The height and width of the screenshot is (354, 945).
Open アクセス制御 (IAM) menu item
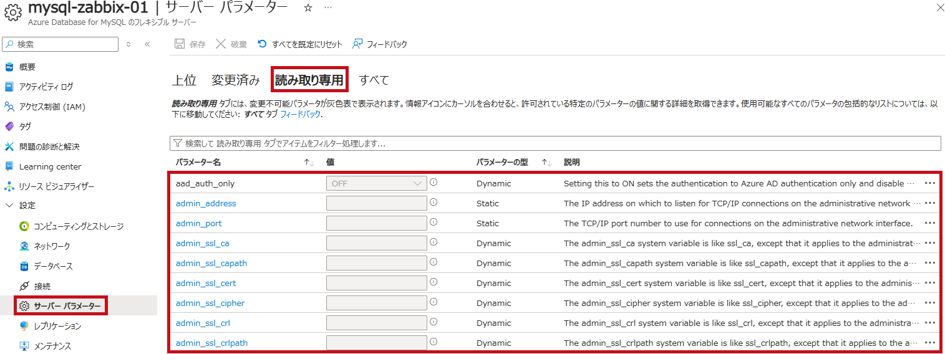[52, 107]
